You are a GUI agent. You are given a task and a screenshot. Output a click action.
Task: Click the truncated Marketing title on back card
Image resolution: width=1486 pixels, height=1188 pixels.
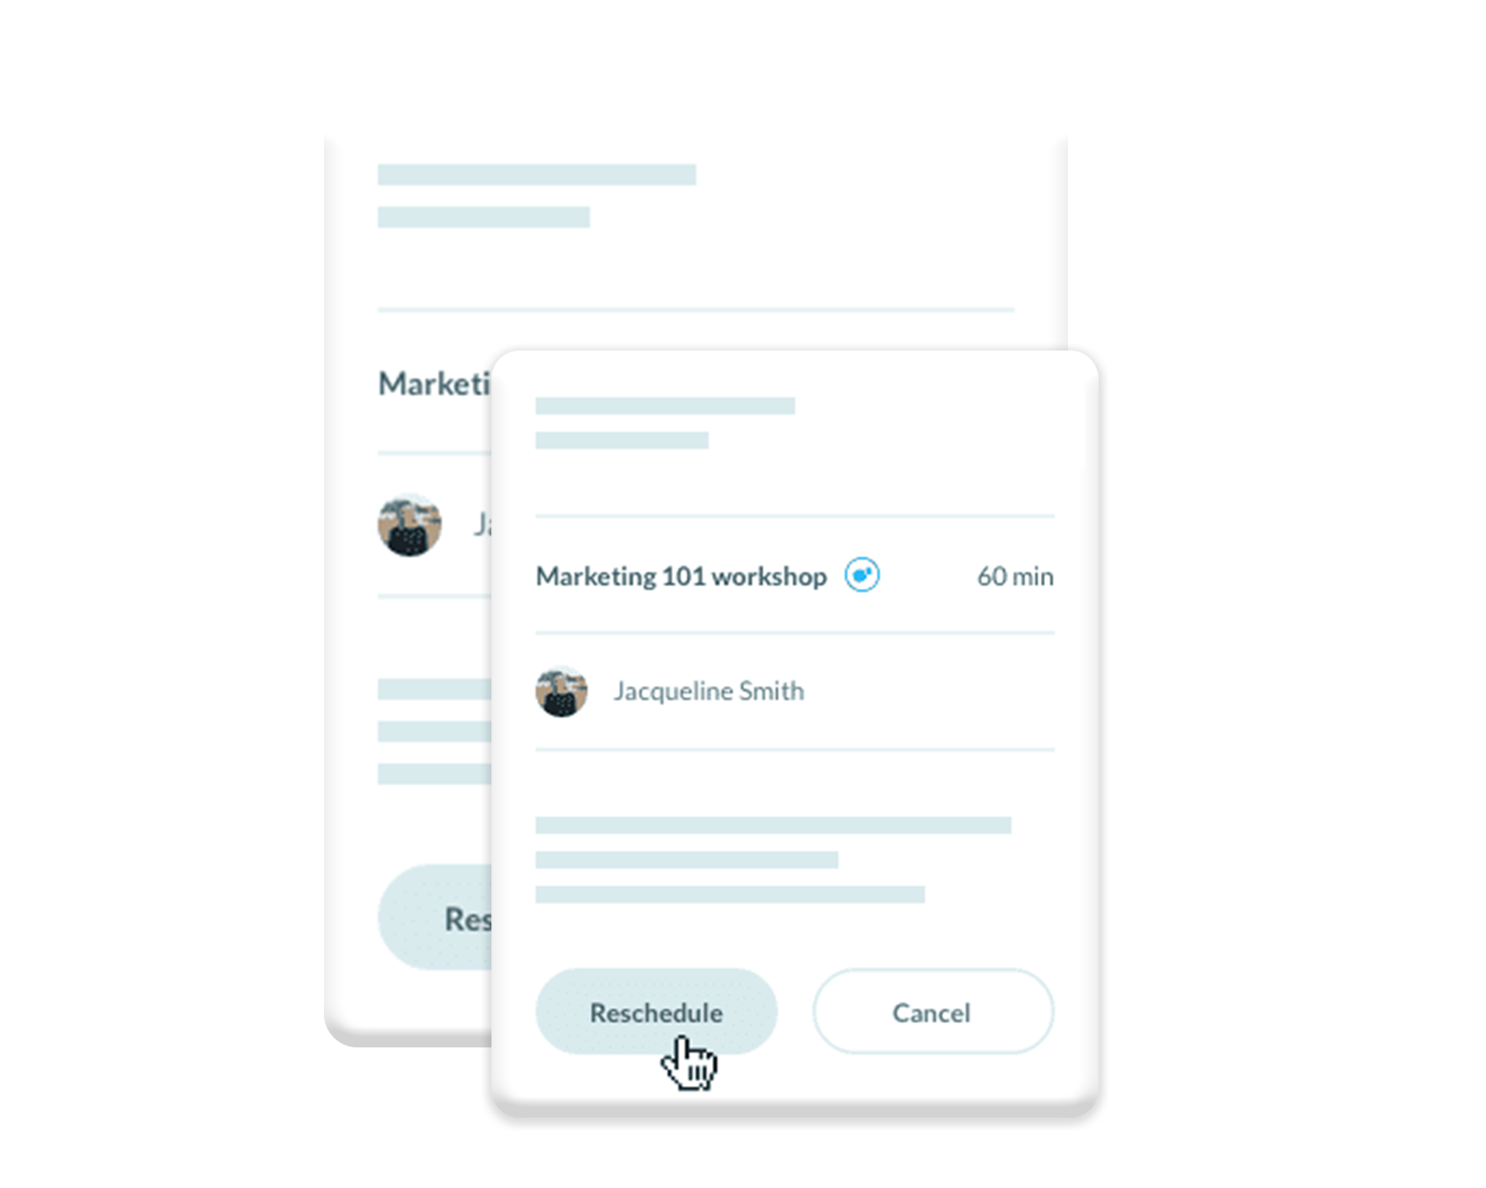tap(435, 384)
